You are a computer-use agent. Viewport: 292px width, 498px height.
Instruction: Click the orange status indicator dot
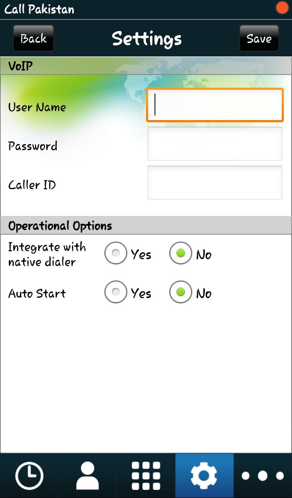282,8
